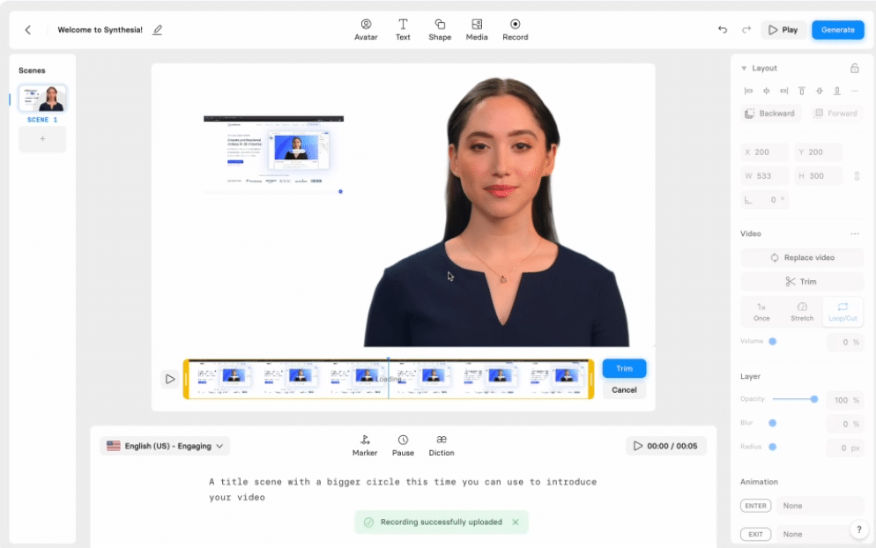The image size is (876, 548).
Task: Click Replace video
Action: click(x=802, y=257)
